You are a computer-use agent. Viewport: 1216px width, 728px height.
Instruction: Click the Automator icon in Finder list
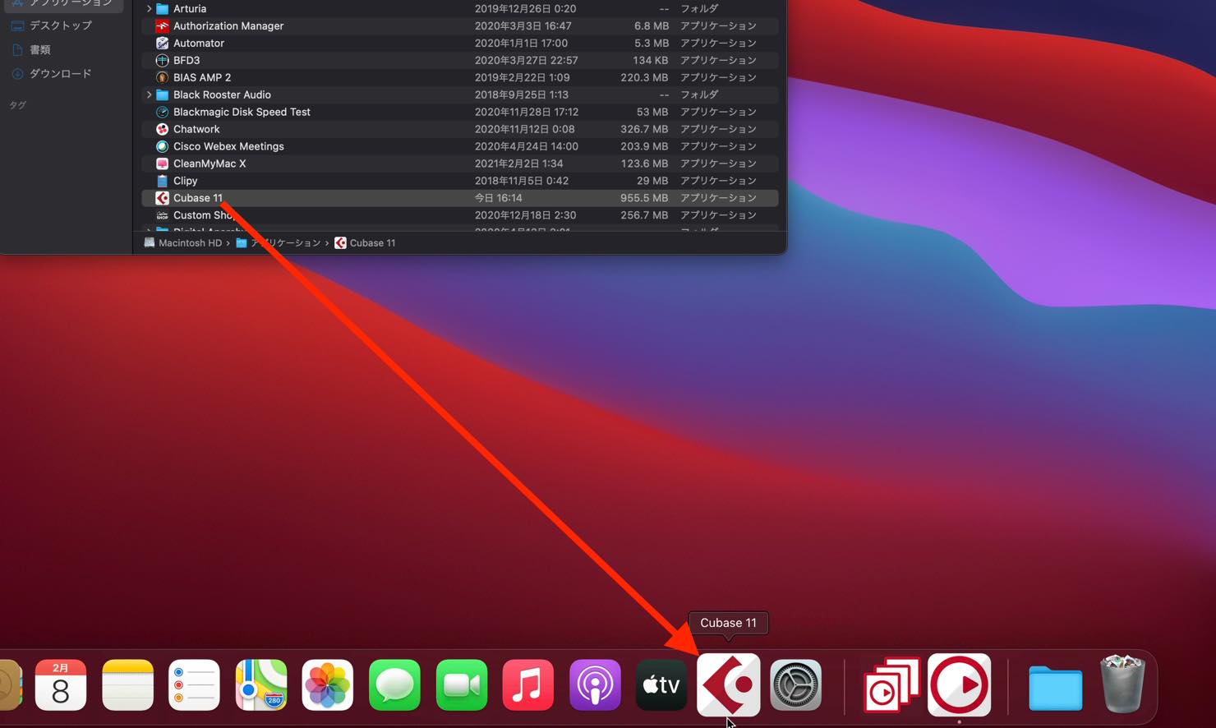pyautogui.click(x=162, y=43)
